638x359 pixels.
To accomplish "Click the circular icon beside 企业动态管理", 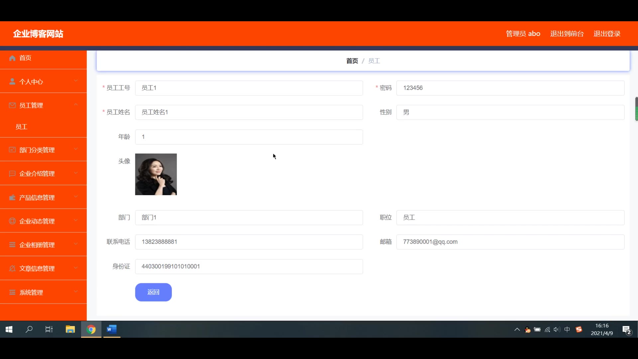I will coord(12,221).
